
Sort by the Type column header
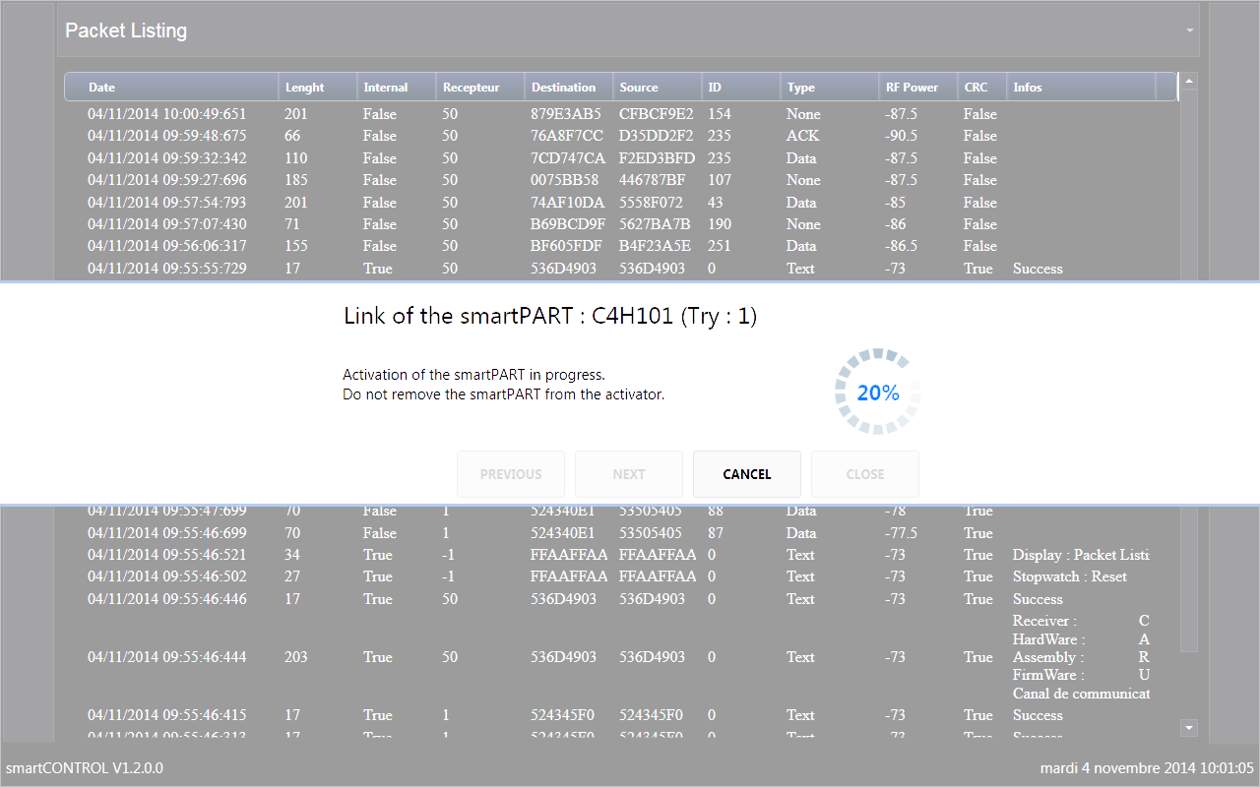pyautogui.click(x=829, y=88)
